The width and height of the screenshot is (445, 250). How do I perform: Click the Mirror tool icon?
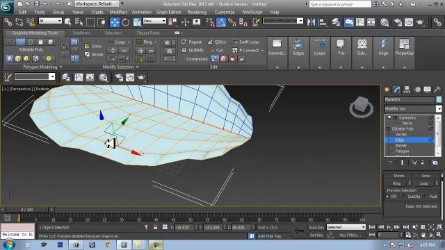click(311, 22)
